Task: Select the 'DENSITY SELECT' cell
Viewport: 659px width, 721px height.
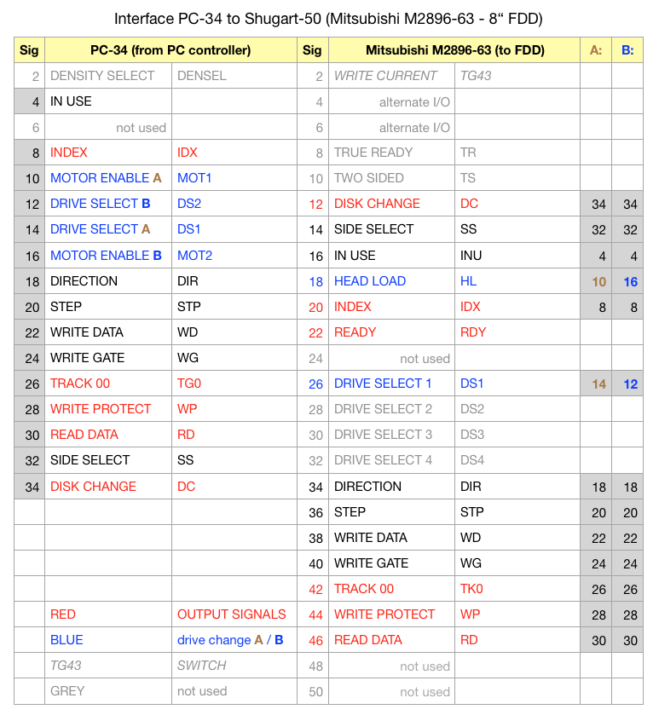Action: pos(108,75)
